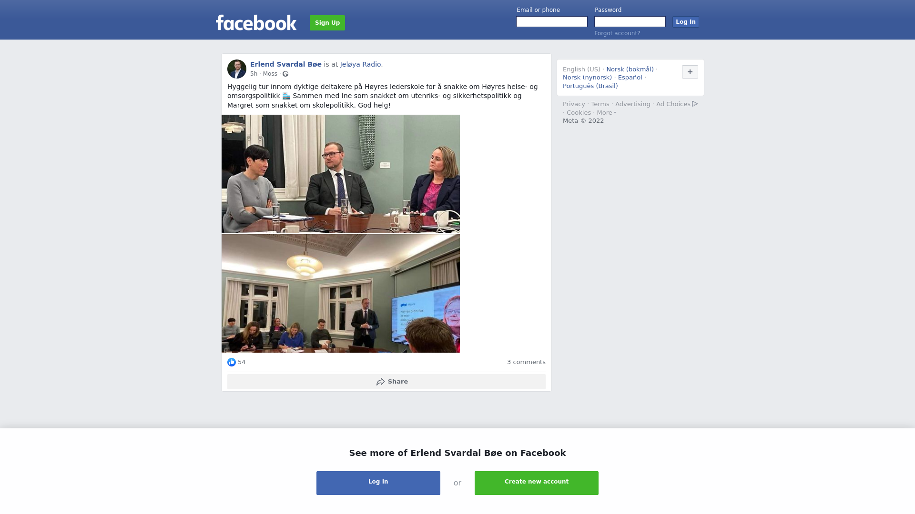This screenshot has width=915, height=514.
Task: Open the second photo of the presentation room
Action: click(x=341, y=293)
